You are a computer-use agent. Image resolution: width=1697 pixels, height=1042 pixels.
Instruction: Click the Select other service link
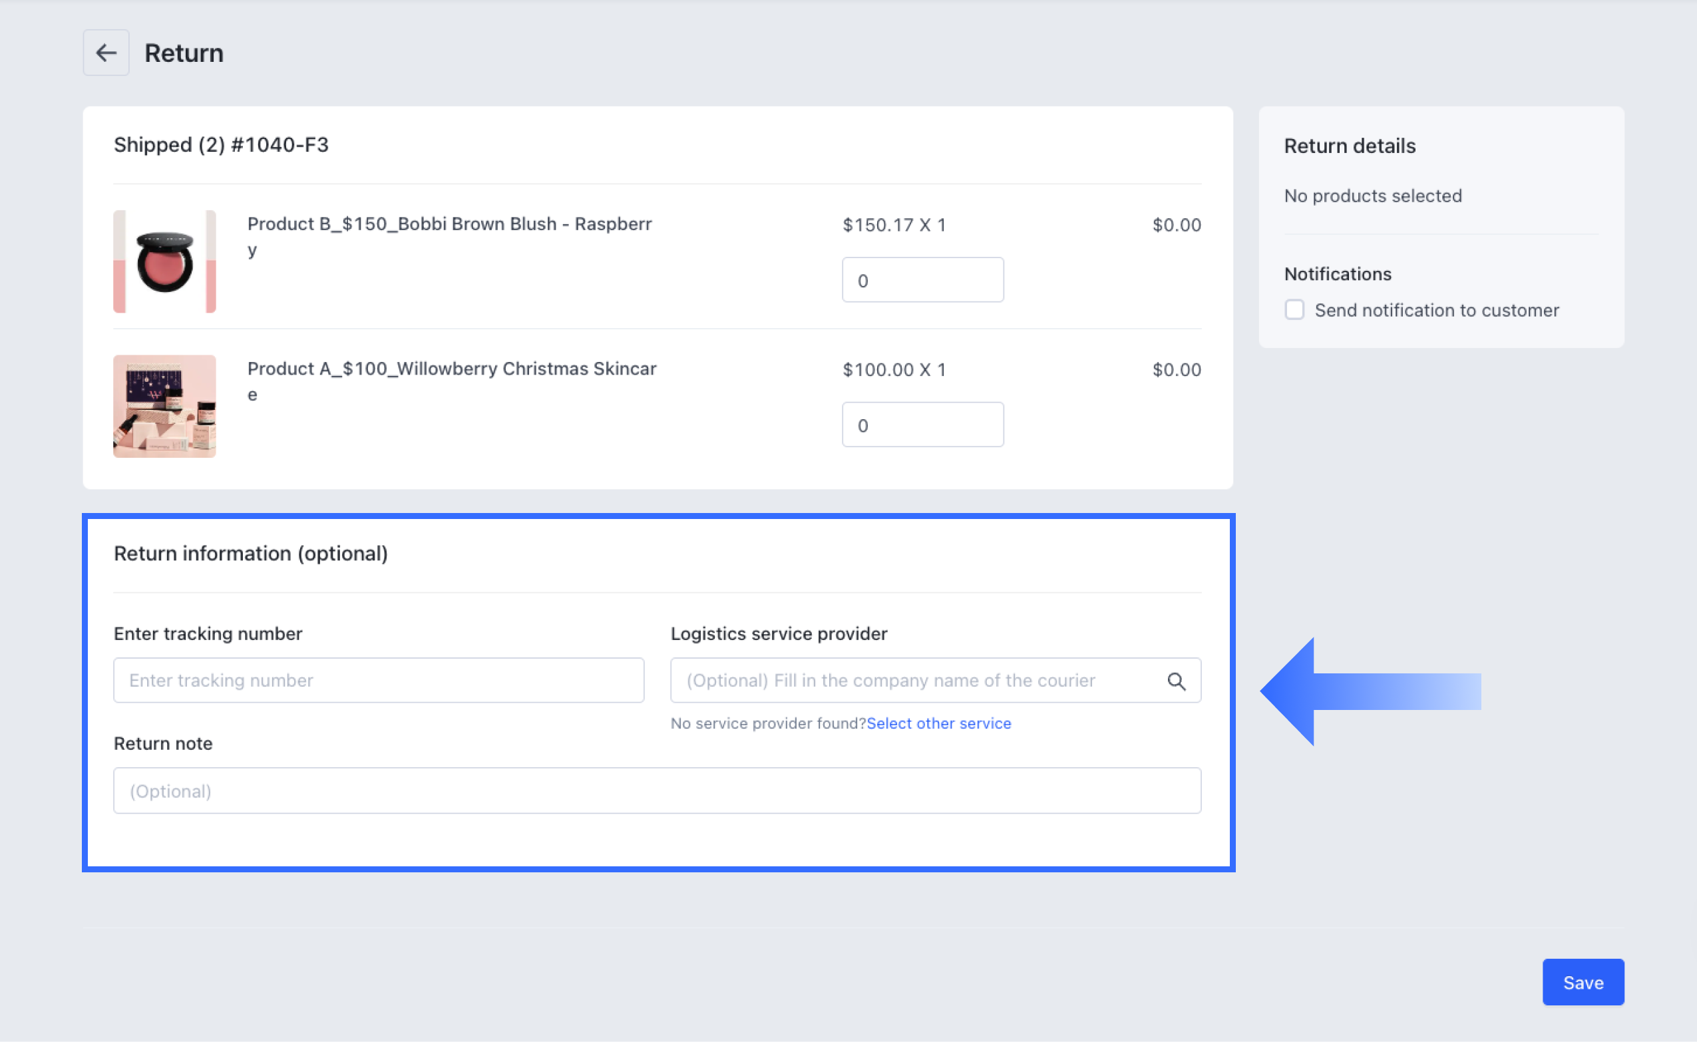tap(938, 724)
